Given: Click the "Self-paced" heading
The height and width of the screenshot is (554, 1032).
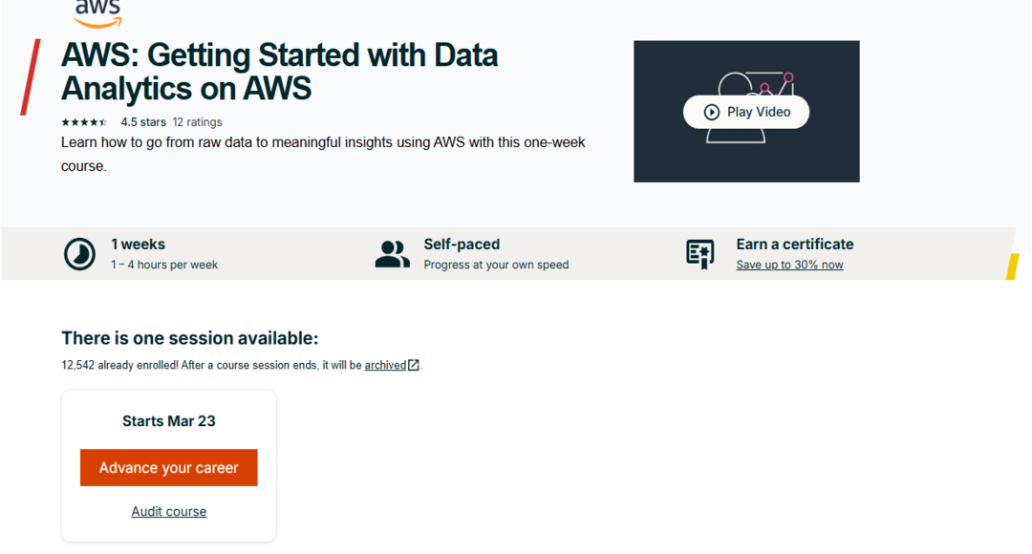Looking at the screenshot, I should pyautogui.click(x=462, y=245).
